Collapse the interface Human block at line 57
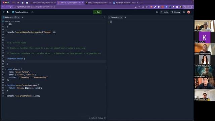Viewport: 215px width, 121px height. [5, 59]
